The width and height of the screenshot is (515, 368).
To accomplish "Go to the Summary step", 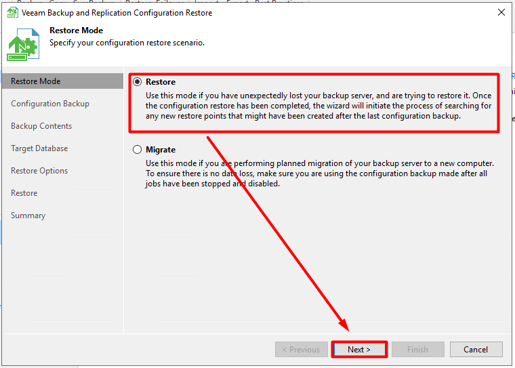I will point(28,216).
